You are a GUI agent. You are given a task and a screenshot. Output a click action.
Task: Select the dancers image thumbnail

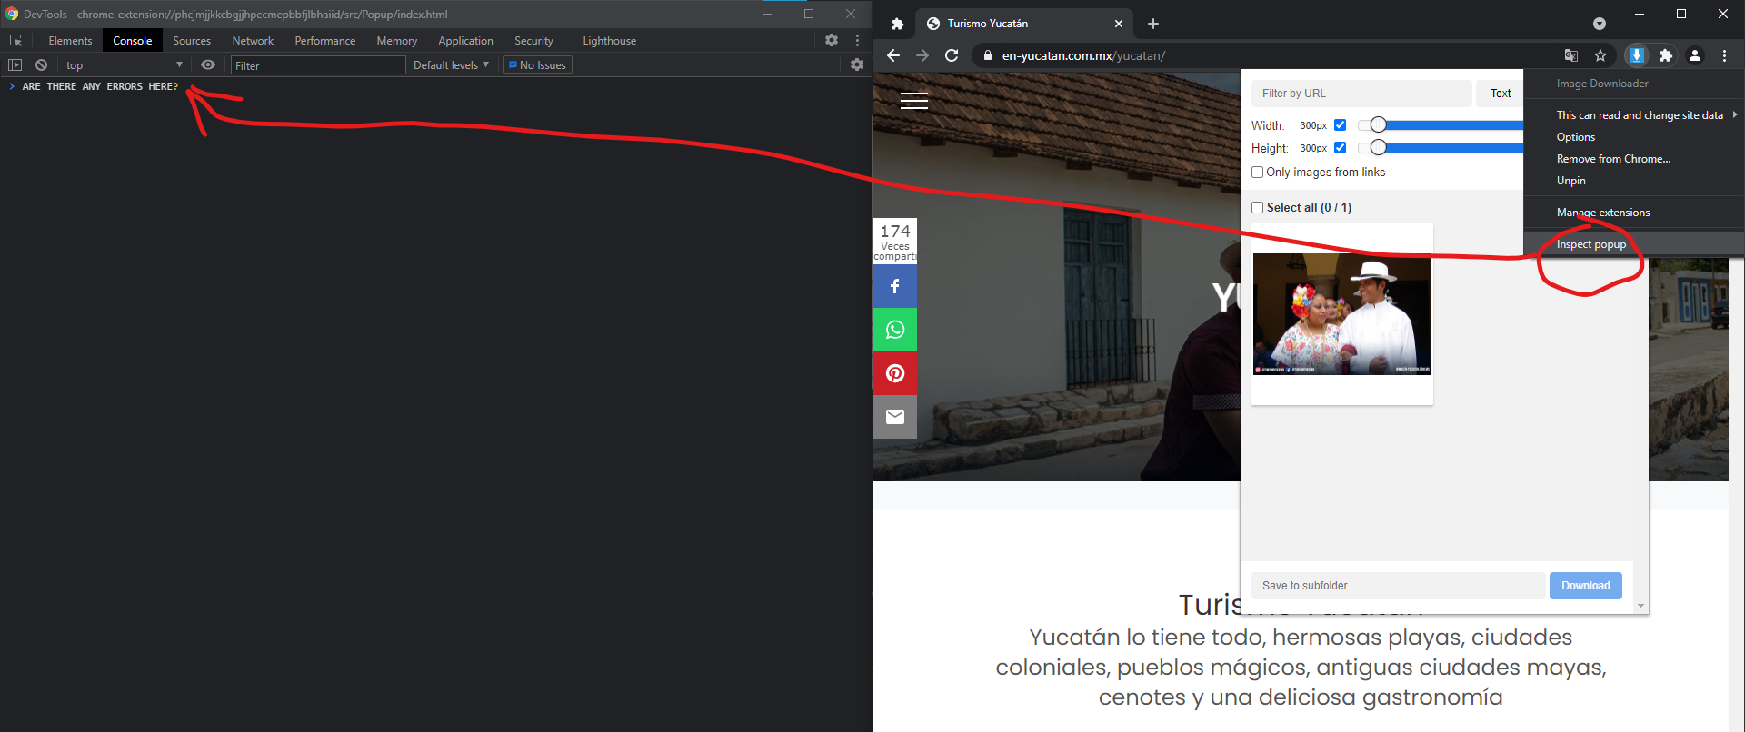(1342, 314)
